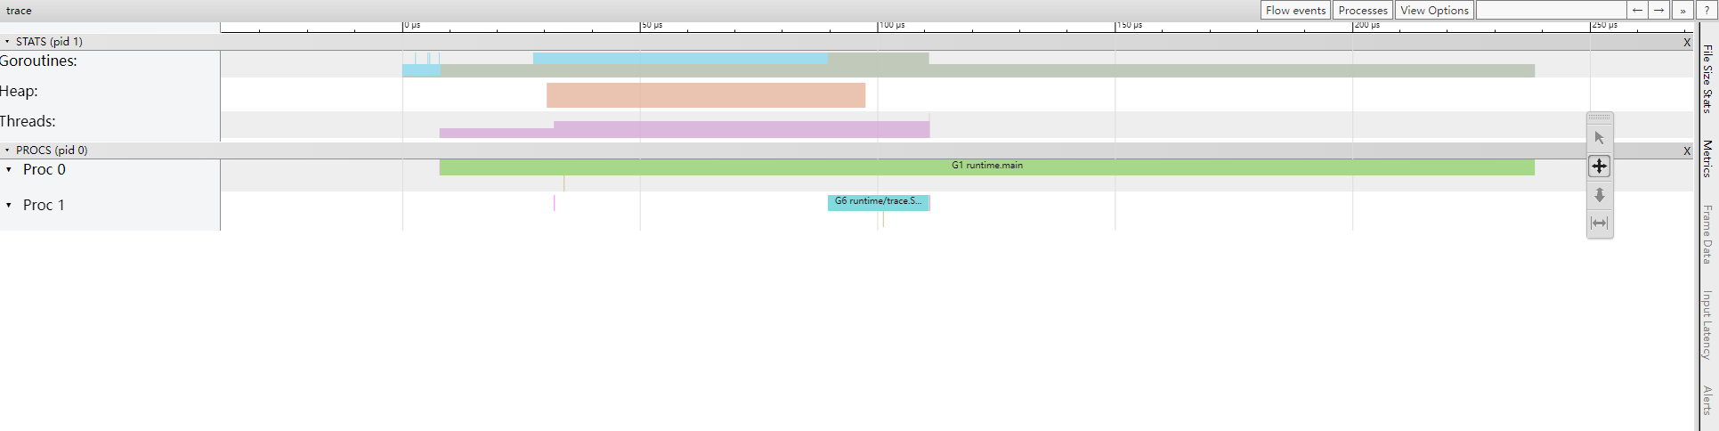This screenshot has height=431, width=1719.
Task: Open the help question mark button
Action: 1707,11
